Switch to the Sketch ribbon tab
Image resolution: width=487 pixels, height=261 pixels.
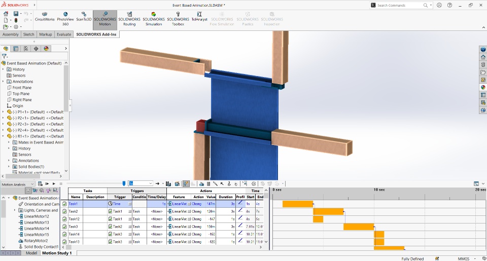click(x=28, y=34)
